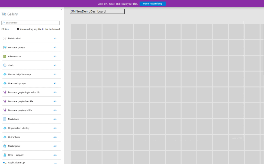Screen dimensions: 264x164
Task: Collapse the Tile Gallery panel
Action: coord(62,10)
